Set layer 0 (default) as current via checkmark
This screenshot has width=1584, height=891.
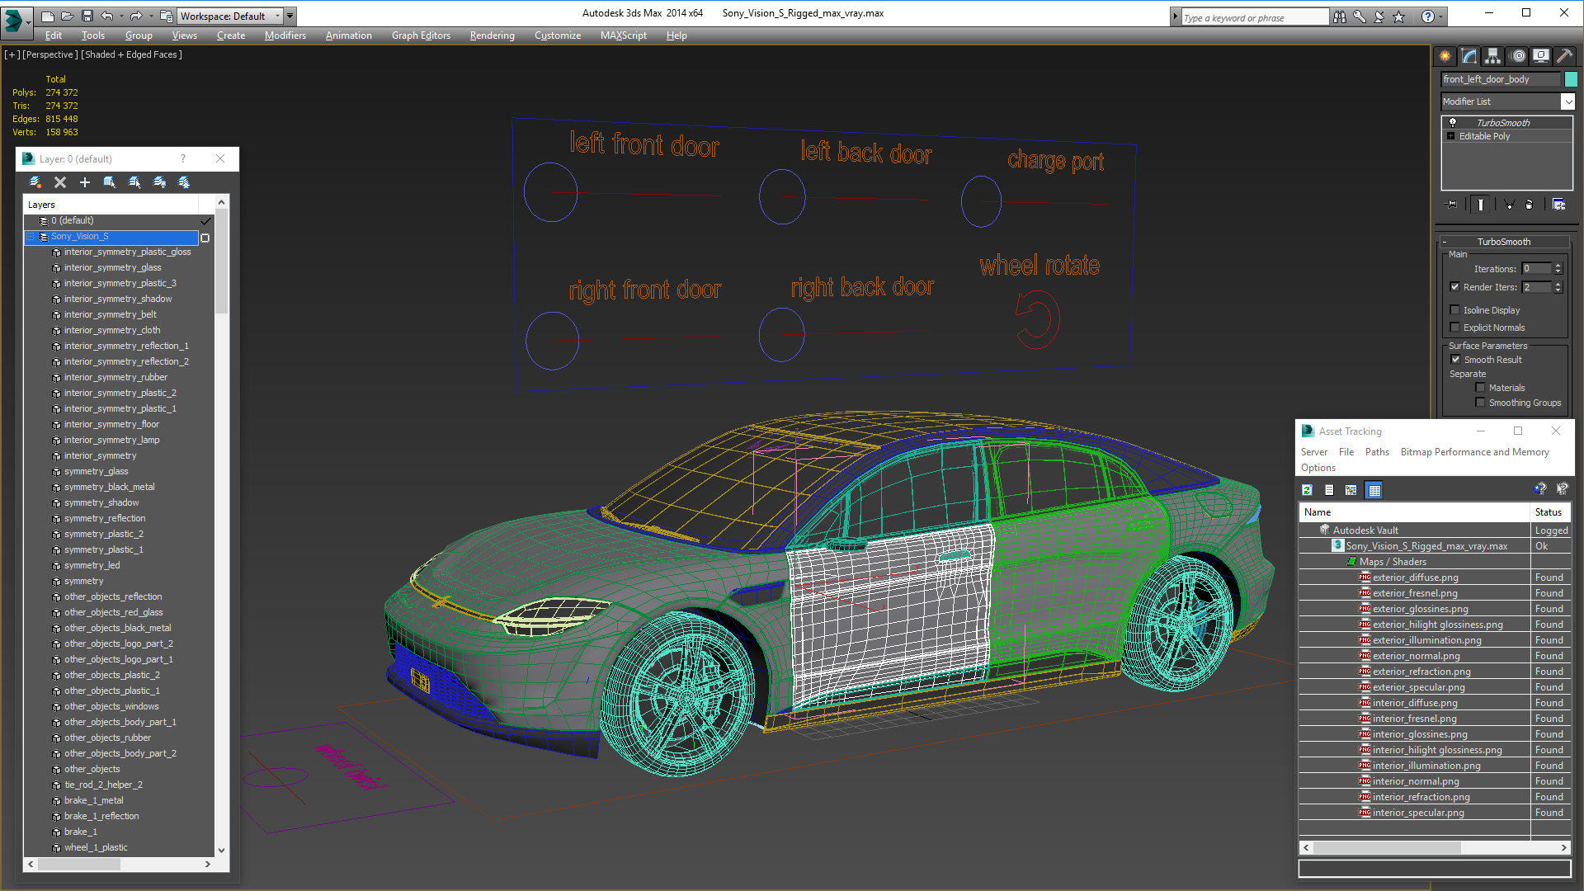click(x=206, y=221)
